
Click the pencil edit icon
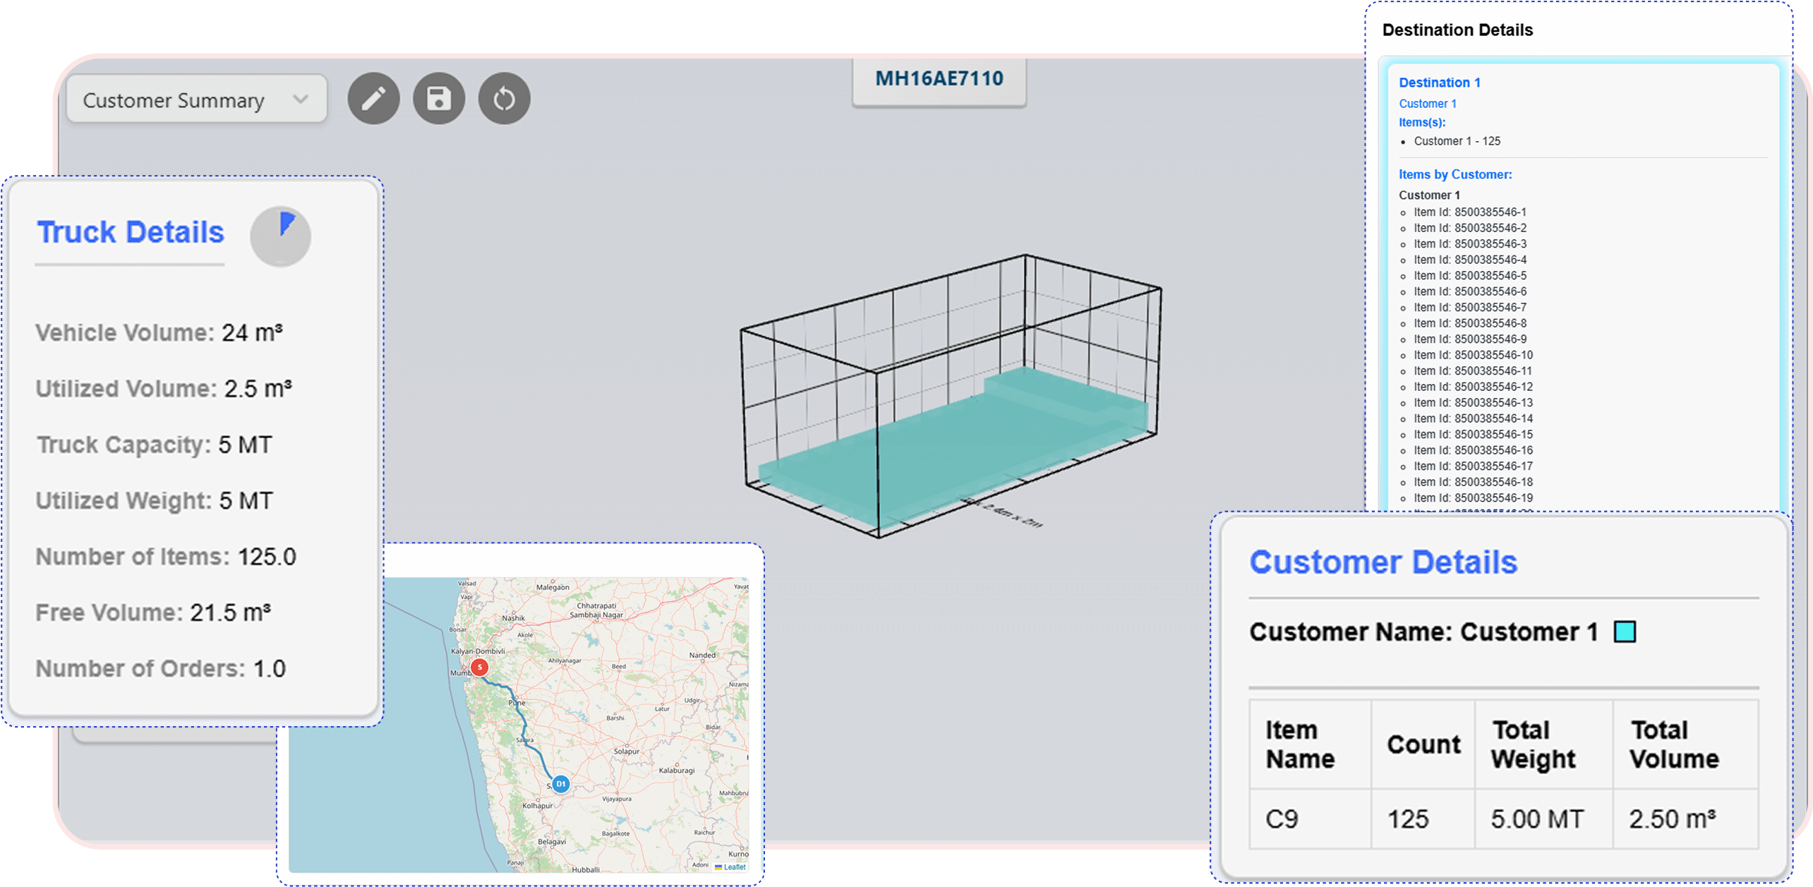(373, 99)
